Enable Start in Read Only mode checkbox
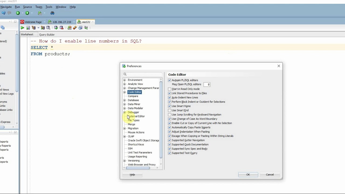 click(170, 89)
